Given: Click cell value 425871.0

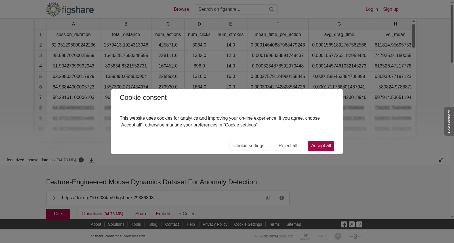Looking at the screenshot, I should coord(168,45).
